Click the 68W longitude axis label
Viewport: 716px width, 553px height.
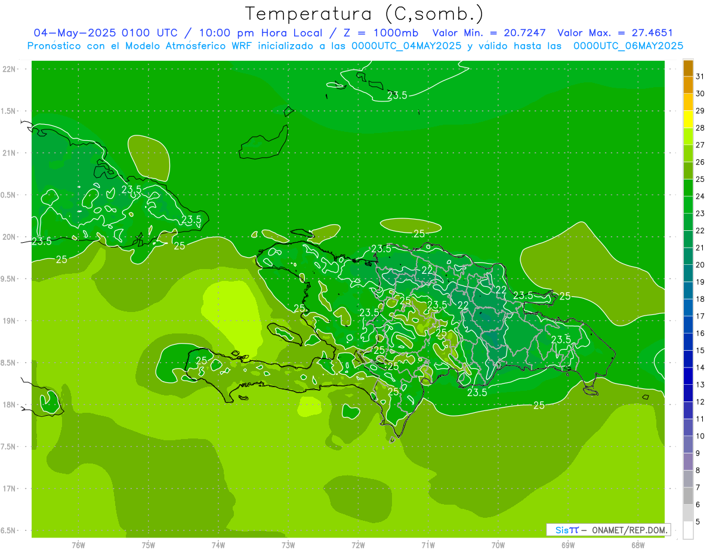pos(638,545)
